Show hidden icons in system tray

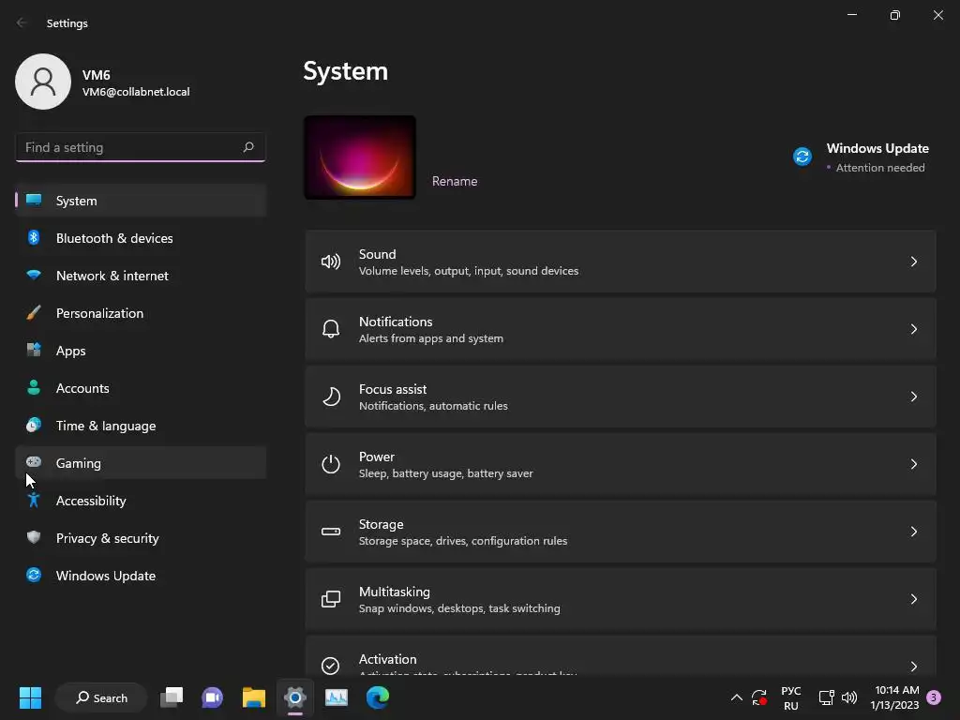[x=737, y=697]
